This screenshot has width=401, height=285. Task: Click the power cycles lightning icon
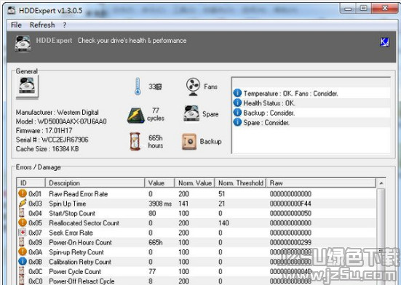pos(136,115)
